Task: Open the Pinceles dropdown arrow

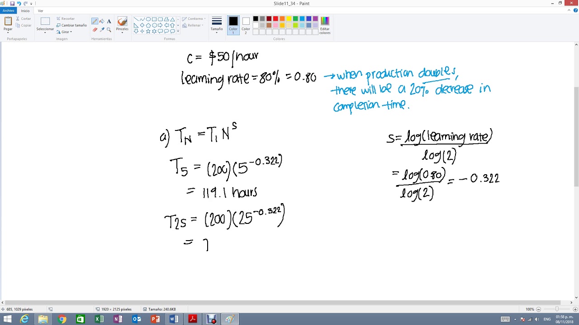Action: pyautogui.click(x=122, y=32)
